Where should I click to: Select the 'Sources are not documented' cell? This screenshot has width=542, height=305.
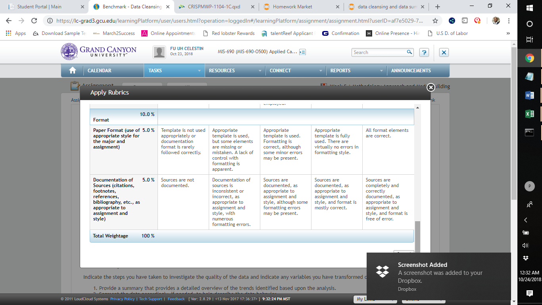183,202
